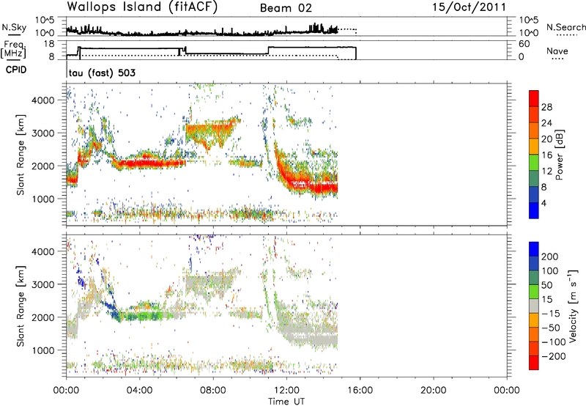Click the '4' value on Power scale
Viewport: 586px width, 406px height.
pyautogui.click(x=544, y=203)
